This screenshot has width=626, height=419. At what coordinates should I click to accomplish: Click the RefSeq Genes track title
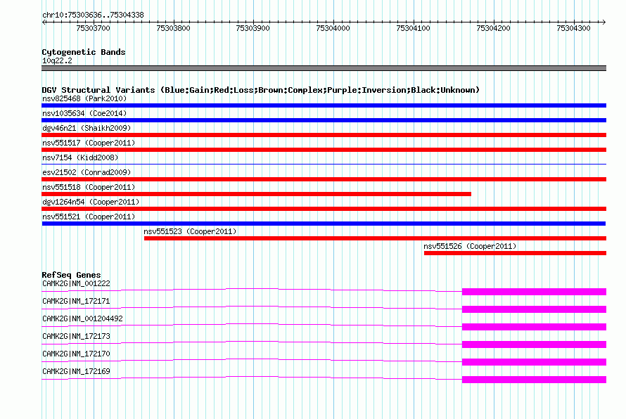coord(71,275)
